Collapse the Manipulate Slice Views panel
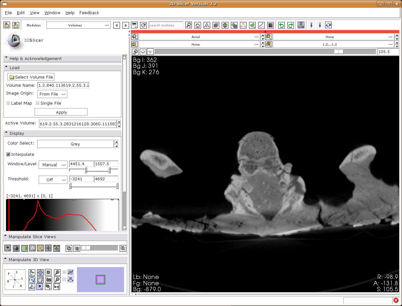This screenshot has width=402, height=306. 65,237
